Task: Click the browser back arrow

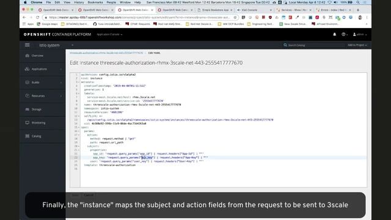Action: coord(24,17)
